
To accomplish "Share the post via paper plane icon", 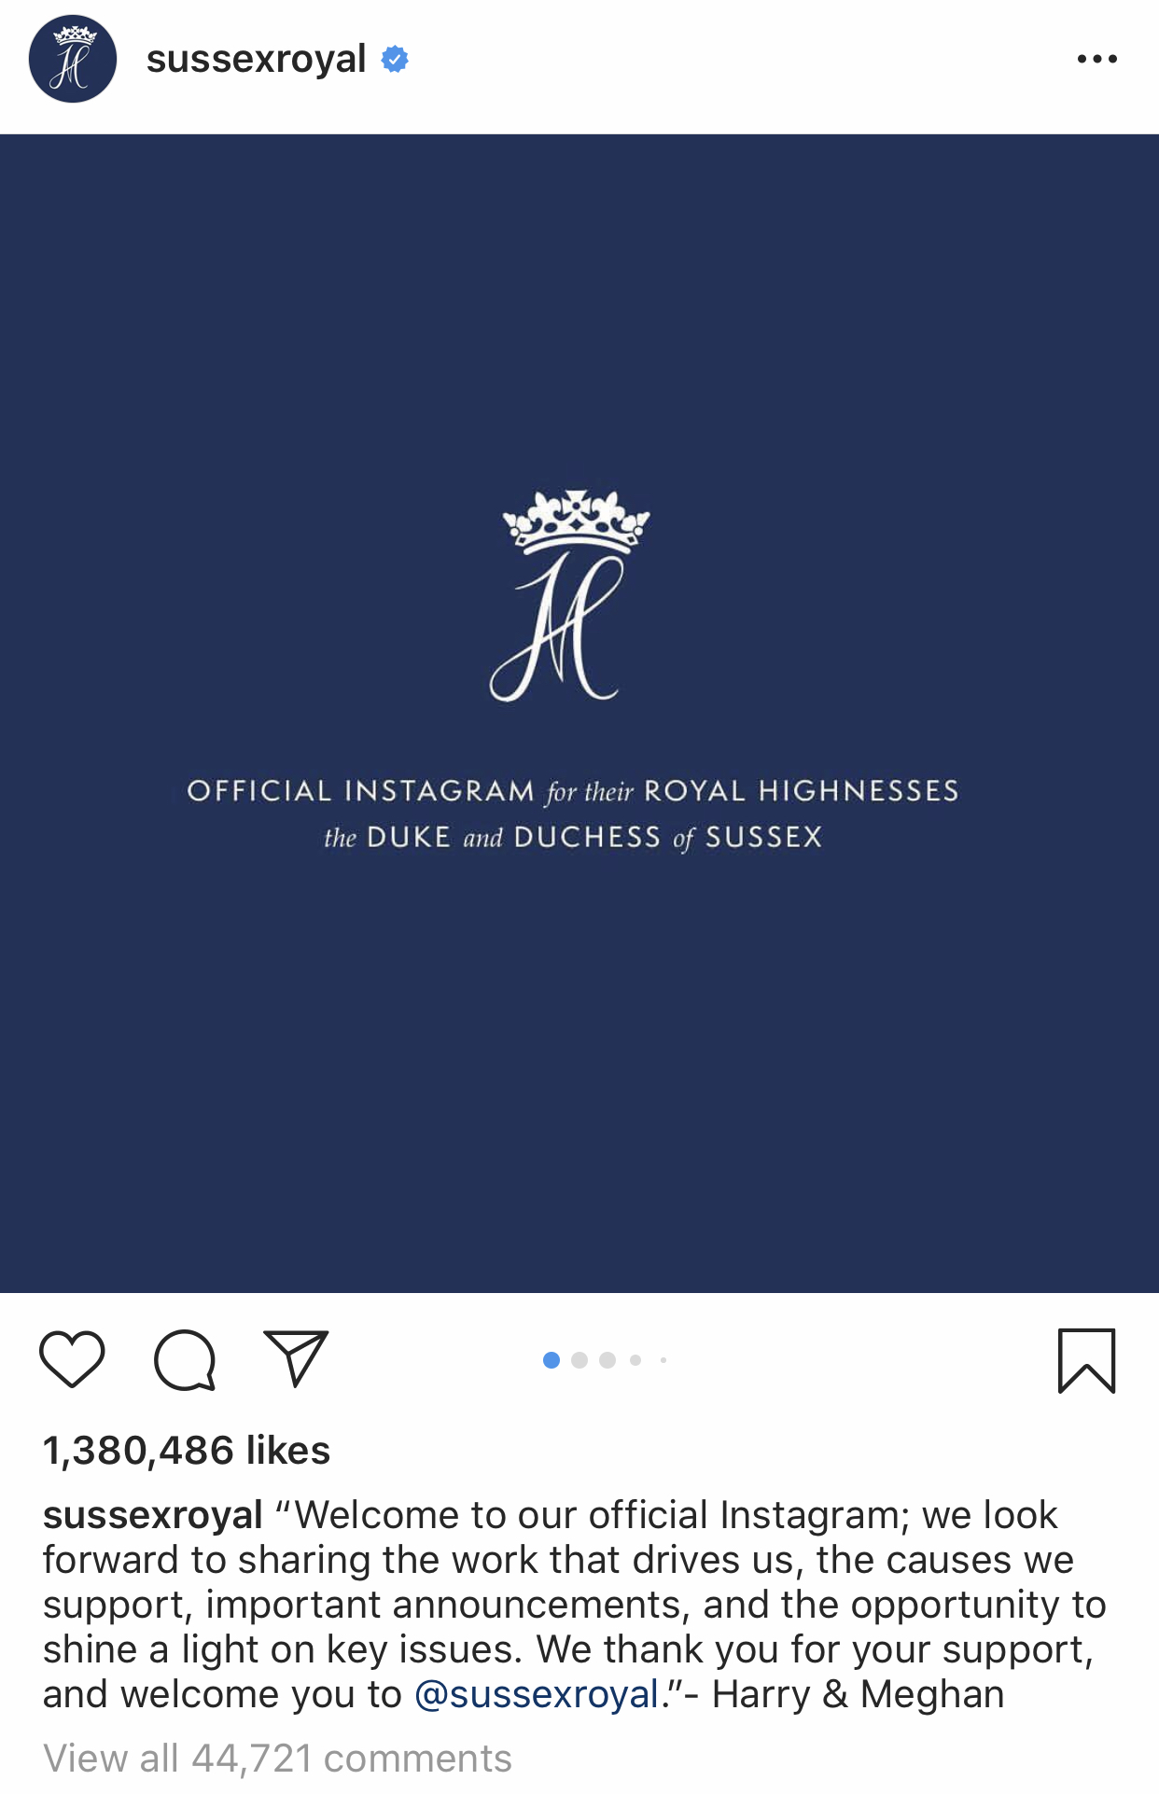I will click(x=297, y=1357).
